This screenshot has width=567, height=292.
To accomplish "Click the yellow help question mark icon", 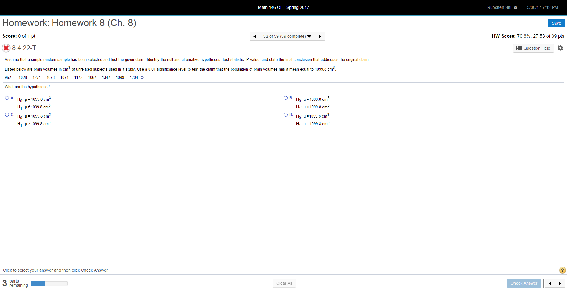I will point(562,270).
